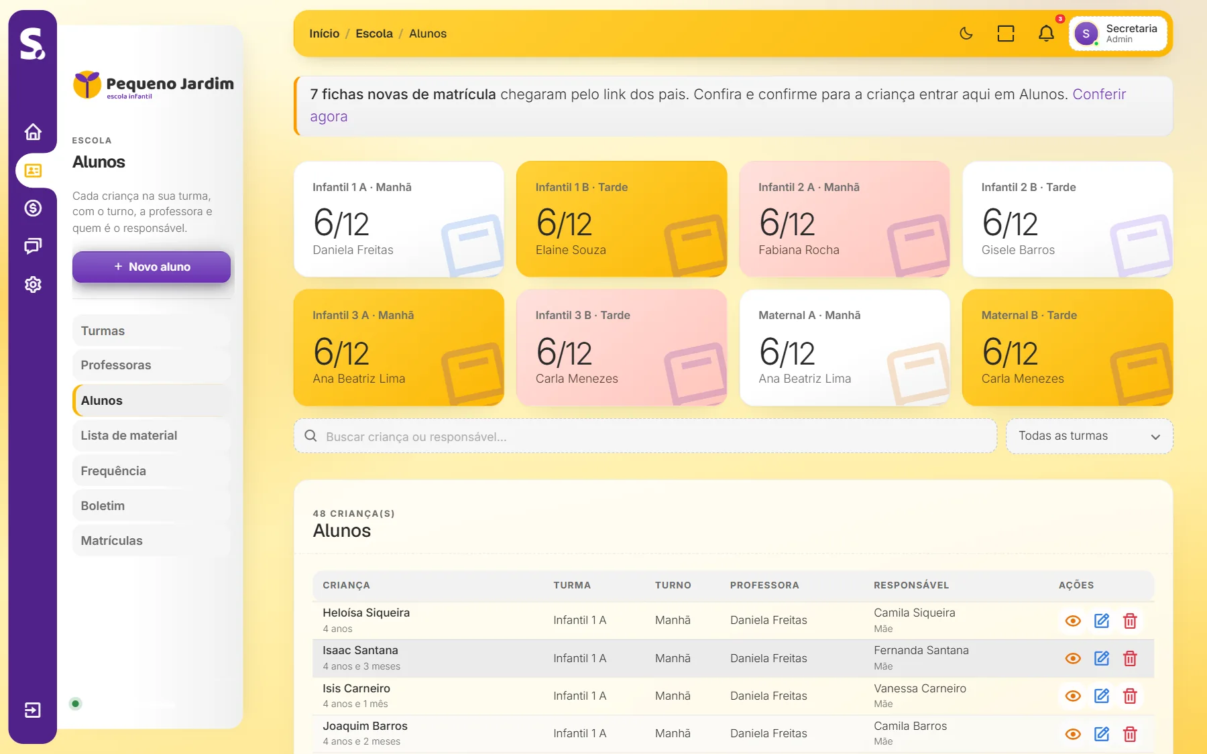View Isis Carneiro's details via eye icon
The image size is (1207, 754).
(1073, 696)
